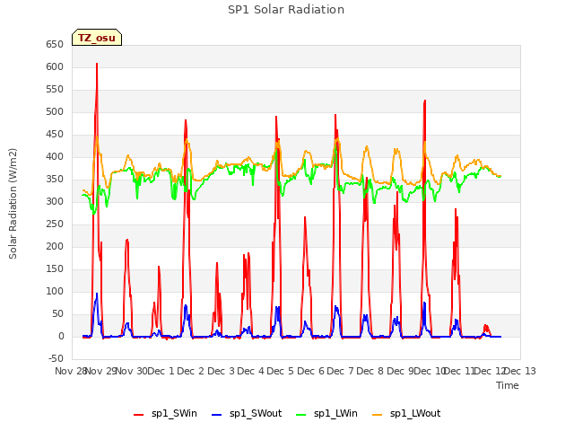Click the Dec 5 x-axis date label

coord(280,371)
